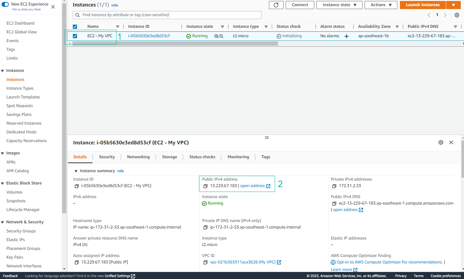464x279 pixels.
Task: Click Launch instances button
Action: [423, 5]
